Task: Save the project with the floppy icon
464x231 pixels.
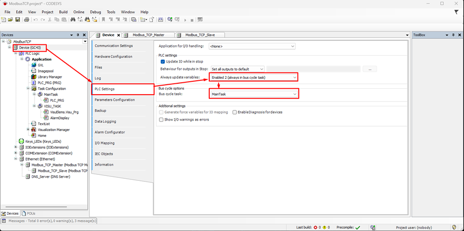Action: tap(17, 20)
